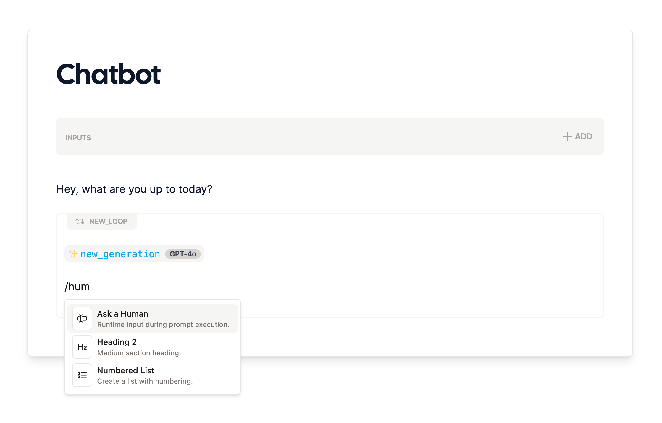Image resolution: width=662 pixels, height=423 pixels.
Task: Select the runtime input icon in the menu
Action: pos(82,318)
